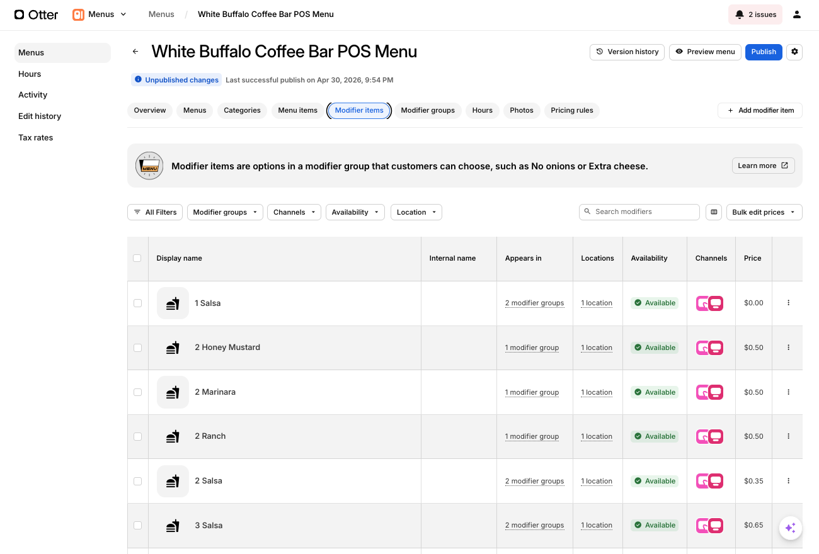Open the Learn more link
Image resolution: width=819 pixels, height=554 pixels.
pyautogui.click(x=763, y=166)
